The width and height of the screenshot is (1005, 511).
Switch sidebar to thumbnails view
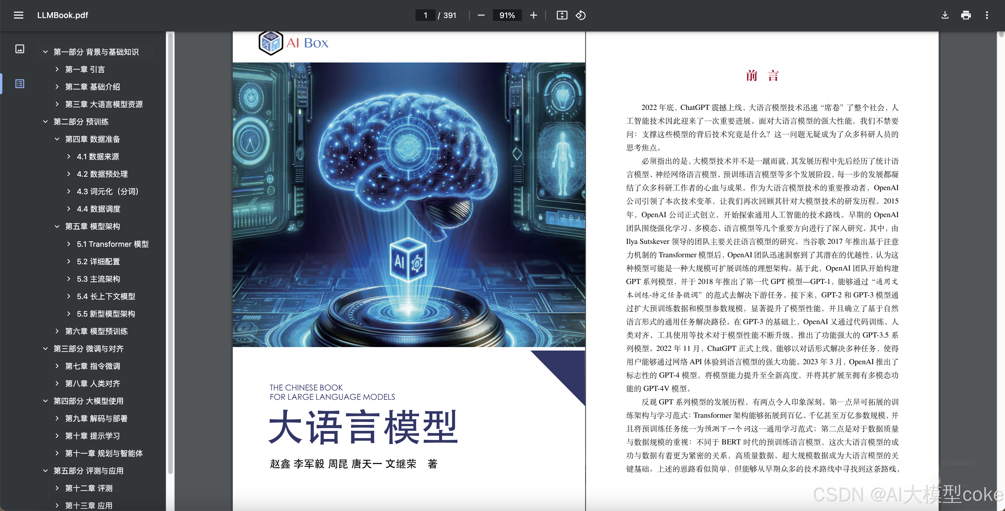pyautogui.click(x=19, y=49)
